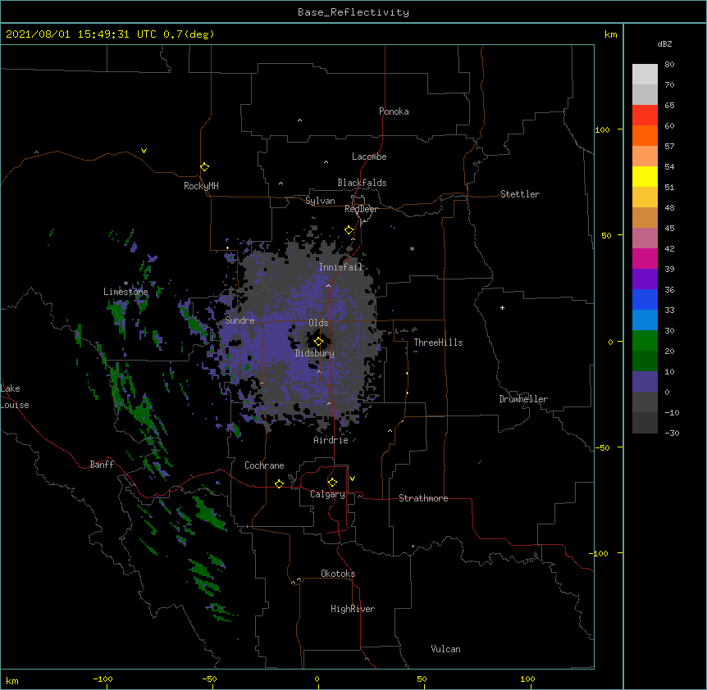Select the -30 value on dBZ scale
This screenshot has height=690, width=707.
pyautogui.click(x=672, y=434)
